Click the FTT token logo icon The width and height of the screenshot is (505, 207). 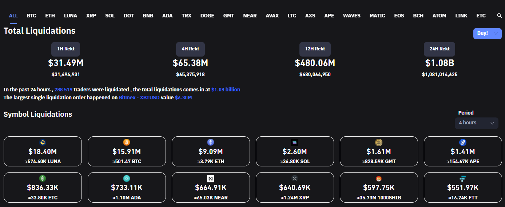[463, 178]
